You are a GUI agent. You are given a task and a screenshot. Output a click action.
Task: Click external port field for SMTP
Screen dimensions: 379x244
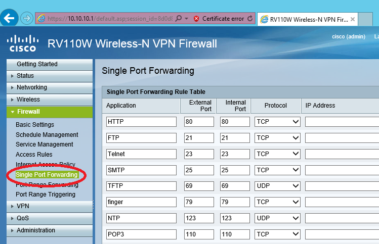coord(199,170)
